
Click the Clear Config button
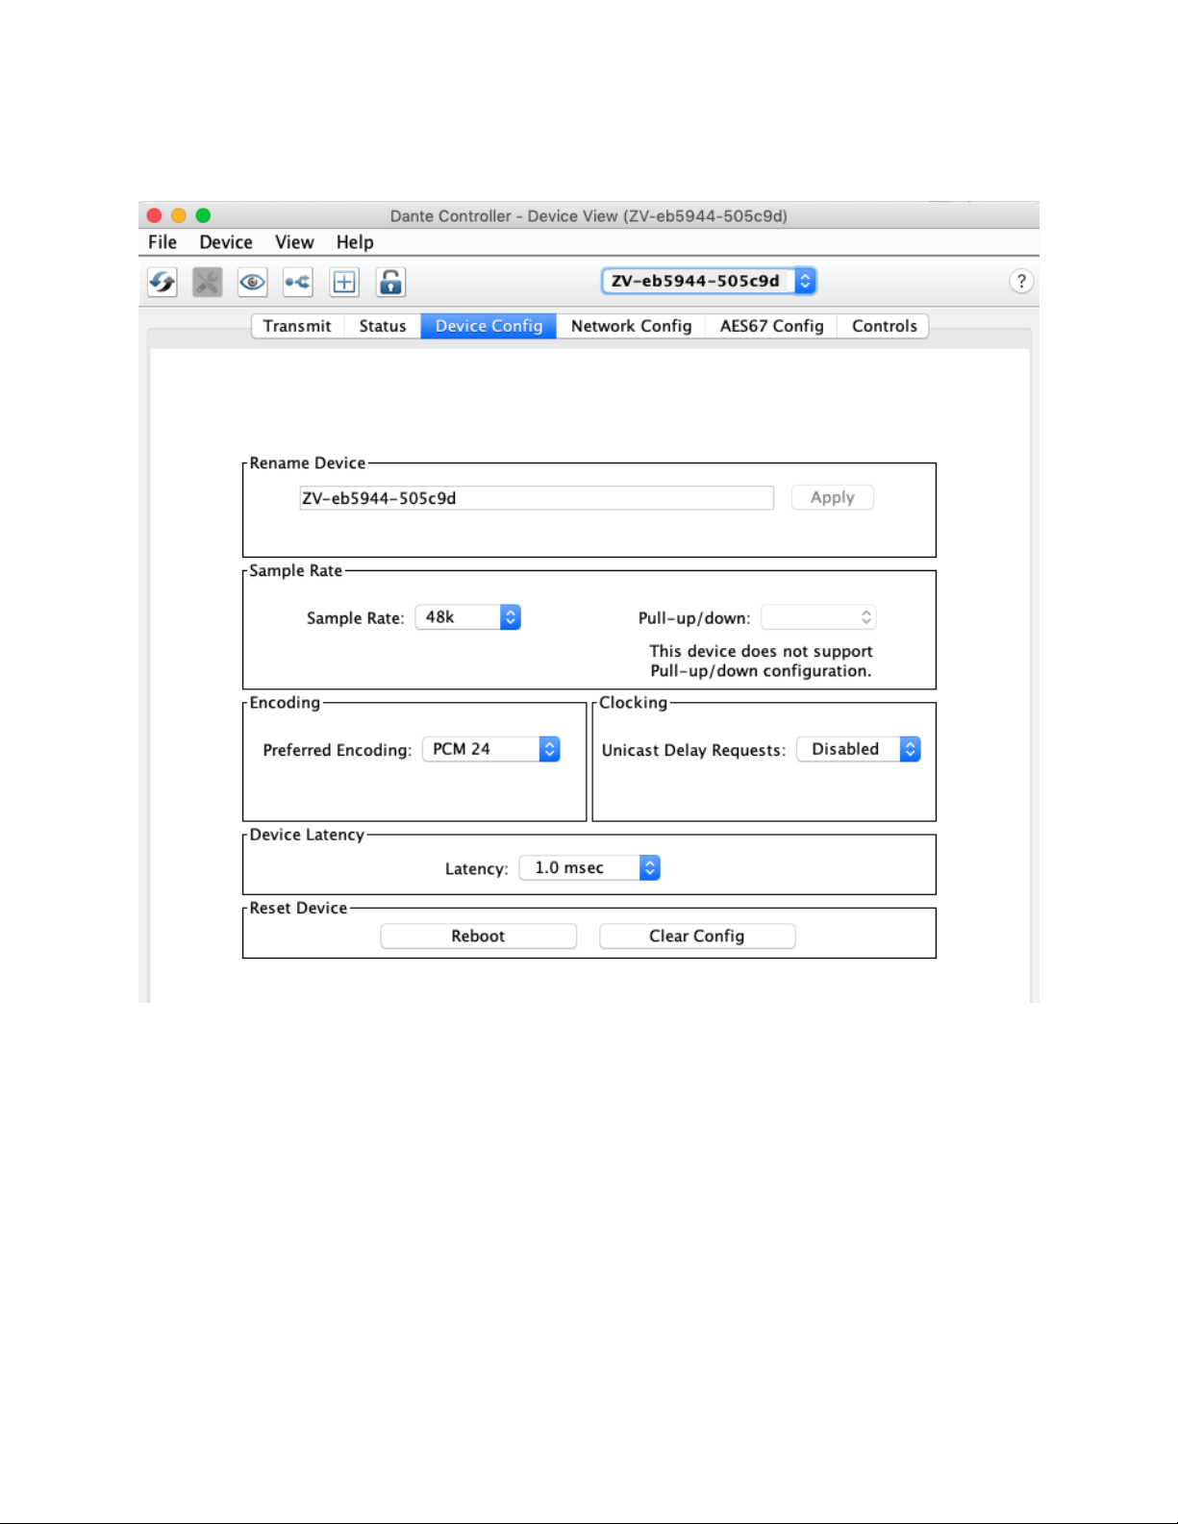click(697, 937)
